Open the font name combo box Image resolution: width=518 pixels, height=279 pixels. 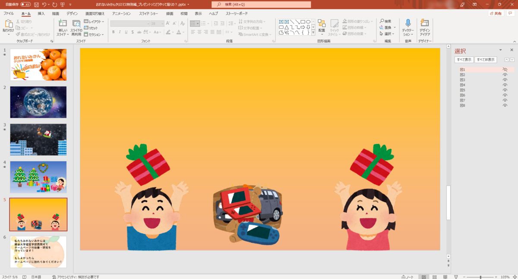[129, 23]
